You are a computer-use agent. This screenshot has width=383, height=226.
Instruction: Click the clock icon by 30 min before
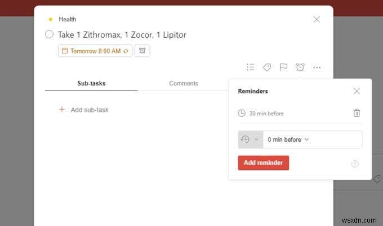click(242, 114)
